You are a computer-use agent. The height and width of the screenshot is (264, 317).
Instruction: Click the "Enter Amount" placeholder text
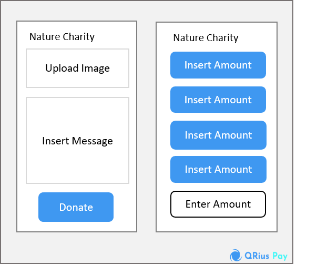tap(218, 204)
